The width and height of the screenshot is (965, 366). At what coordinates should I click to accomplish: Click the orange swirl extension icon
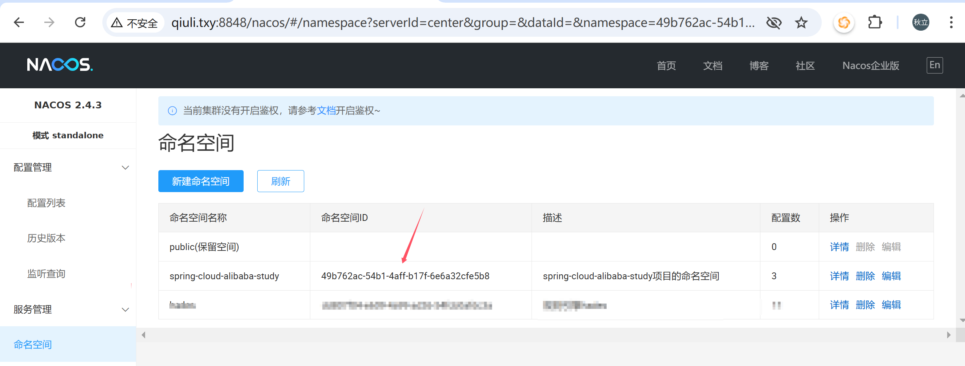(x=844, y=23)
